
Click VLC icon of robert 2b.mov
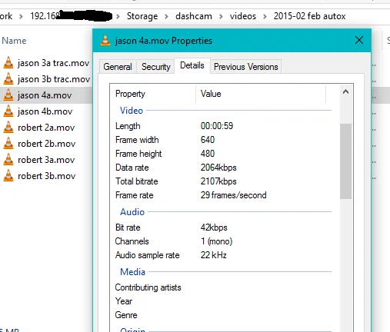[8, 144]
